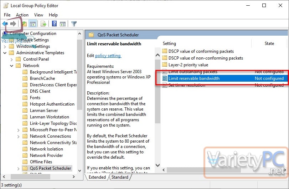Click the tree pane vertical scrollbar thumb
289x189 pixels.
point(79,75)
